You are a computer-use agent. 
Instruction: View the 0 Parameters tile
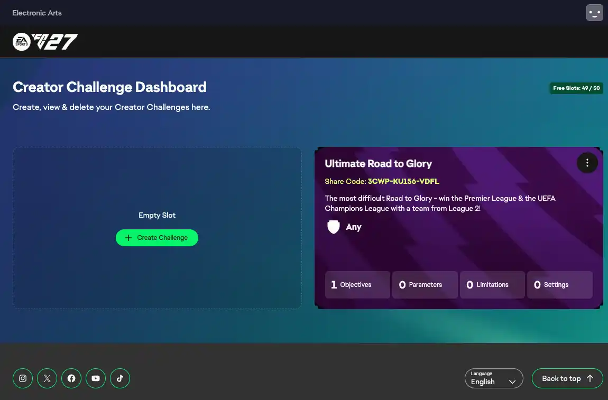(x=425, y=285)
